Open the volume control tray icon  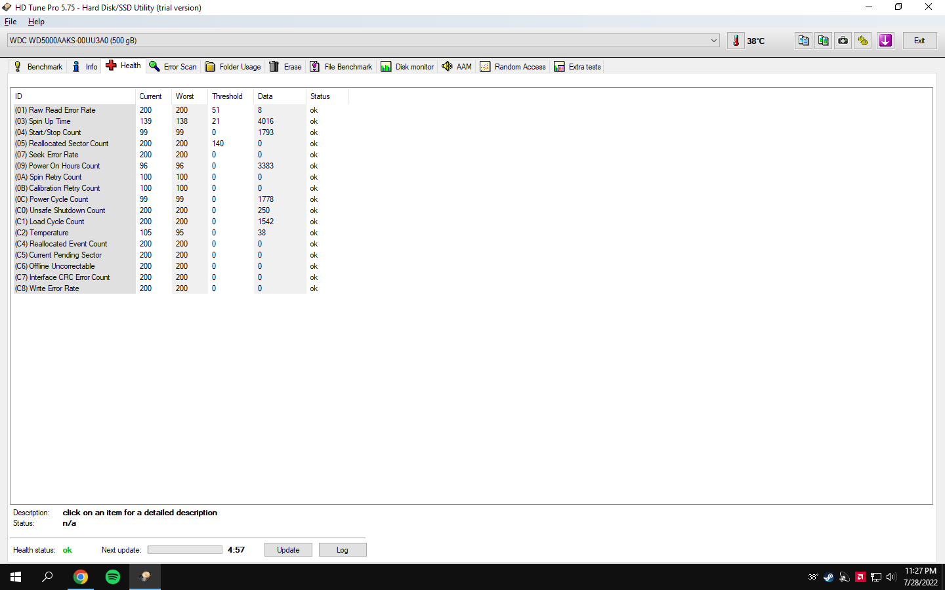[x=891, y=577]
